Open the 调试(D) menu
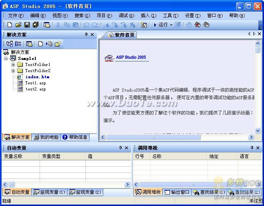264x206 pixels. point(126,16)
